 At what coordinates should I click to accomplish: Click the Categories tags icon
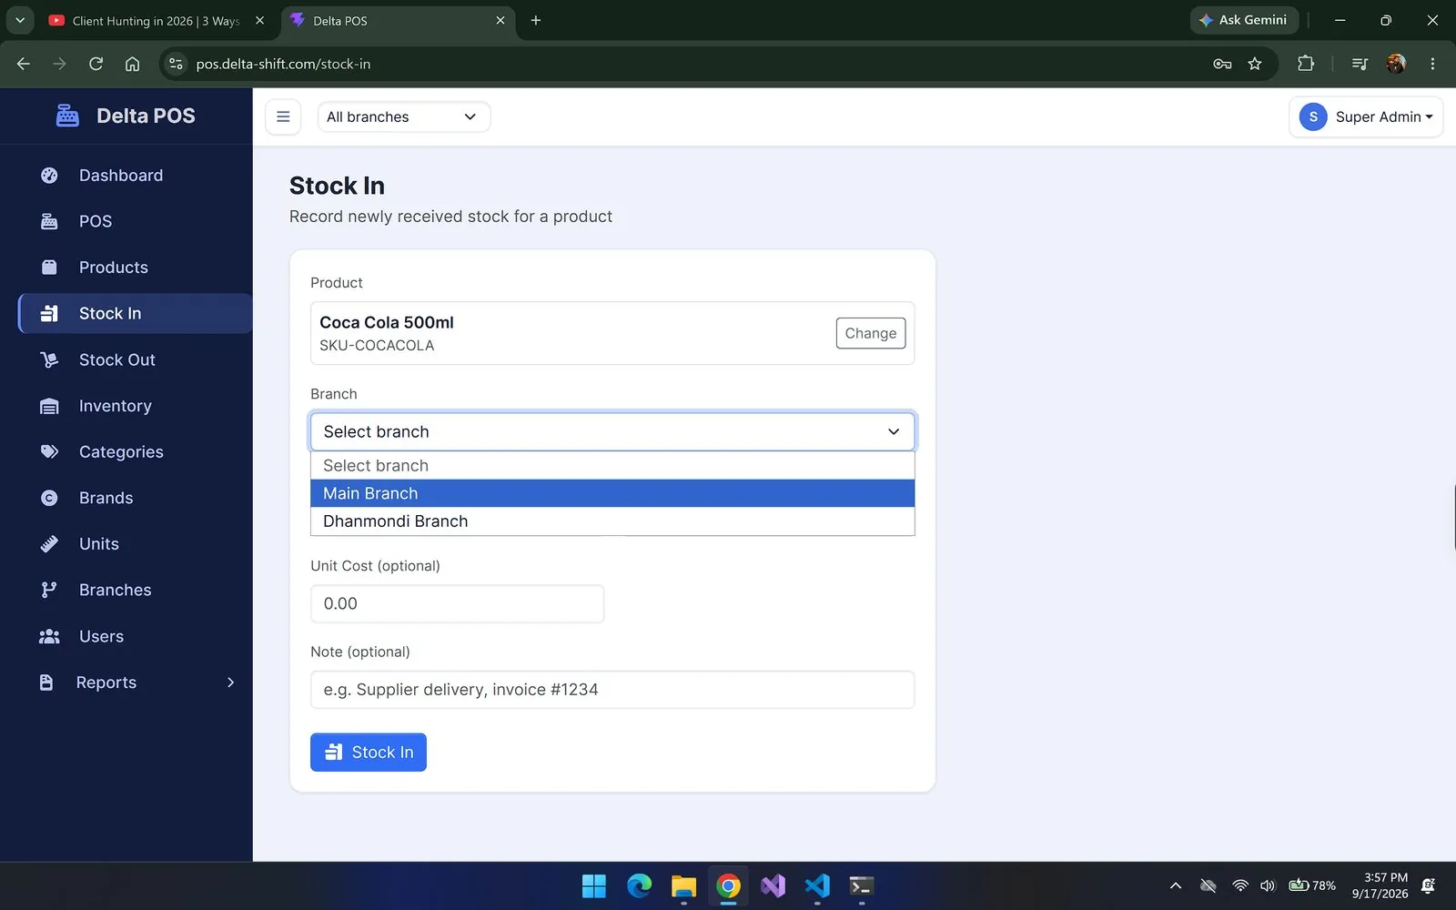[49, 452]
